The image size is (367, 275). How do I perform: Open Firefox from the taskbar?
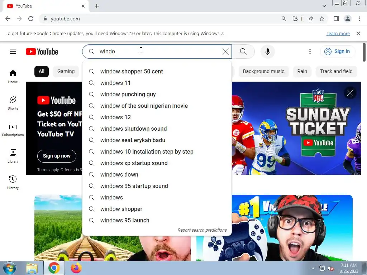pyautogui.click(x=76, y=268)
